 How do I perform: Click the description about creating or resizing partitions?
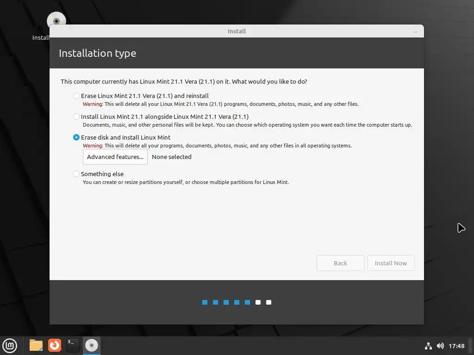pyautogui.click(x=186, y=182)
